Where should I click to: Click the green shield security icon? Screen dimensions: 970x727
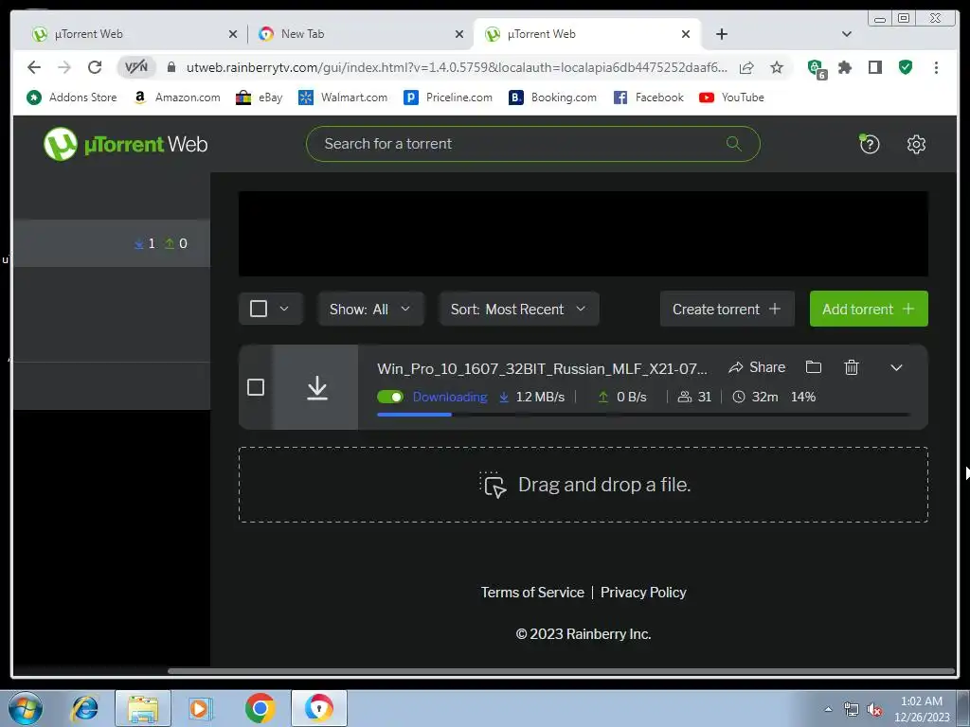pos(906,67)
